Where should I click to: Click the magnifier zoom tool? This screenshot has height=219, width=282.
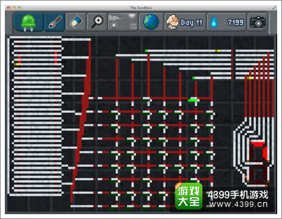click(x=97, y=22)
